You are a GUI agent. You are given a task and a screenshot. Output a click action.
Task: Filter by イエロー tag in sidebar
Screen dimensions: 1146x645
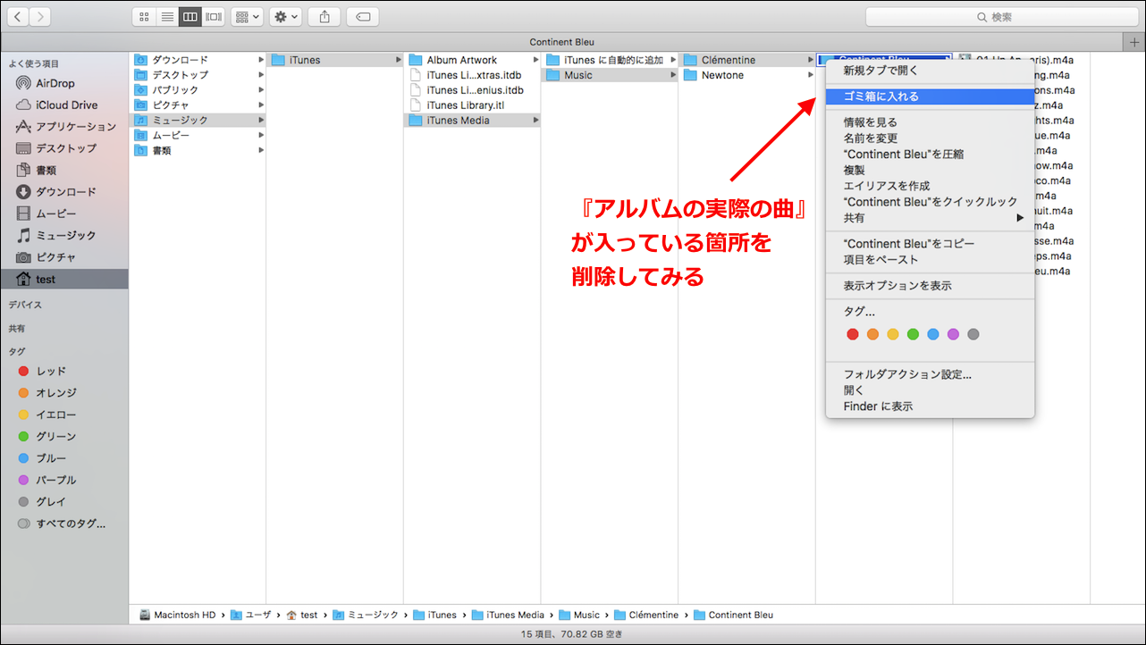(x=63, y=415)
